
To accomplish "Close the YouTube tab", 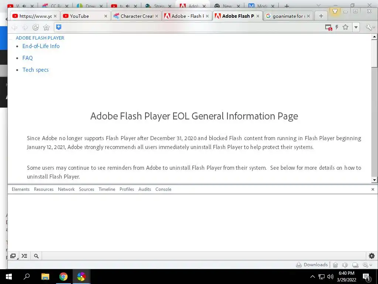I will pyautogui.click(x=106, y=16).
